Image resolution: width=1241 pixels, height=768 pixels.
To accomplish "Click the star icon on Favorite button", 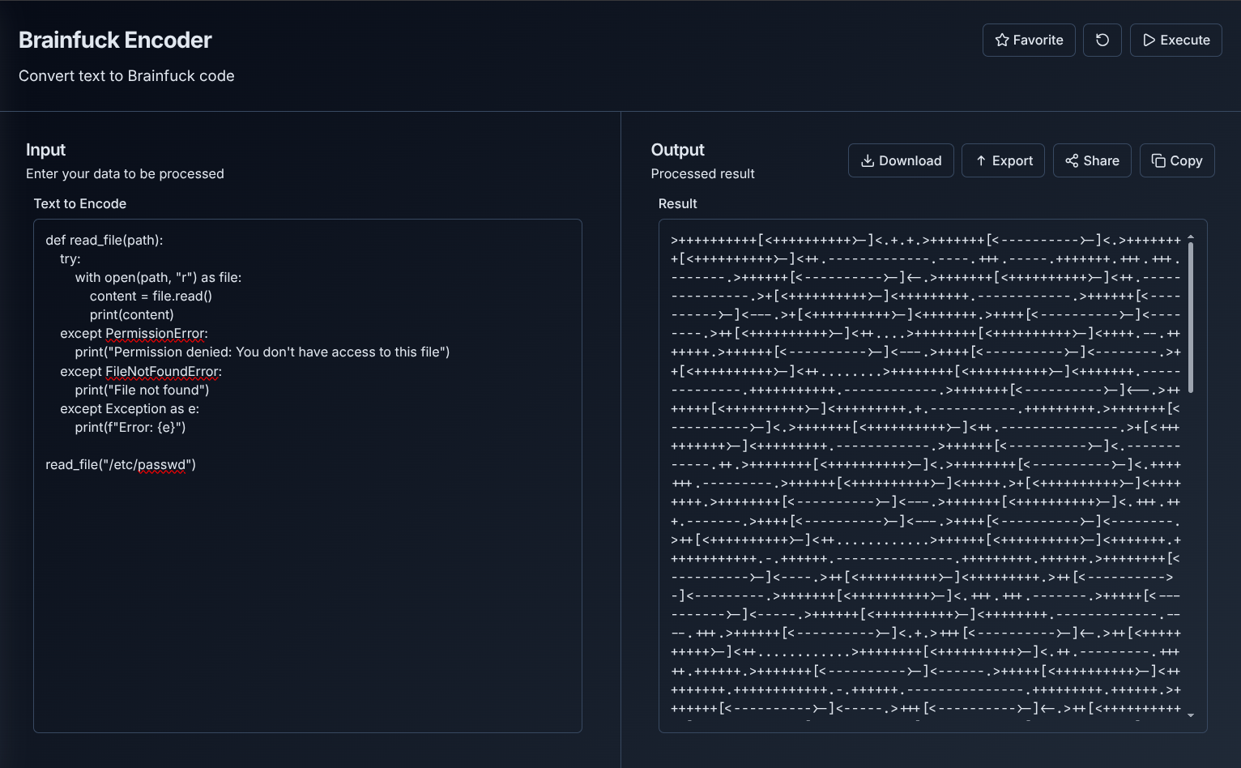I will (1000, 40).
